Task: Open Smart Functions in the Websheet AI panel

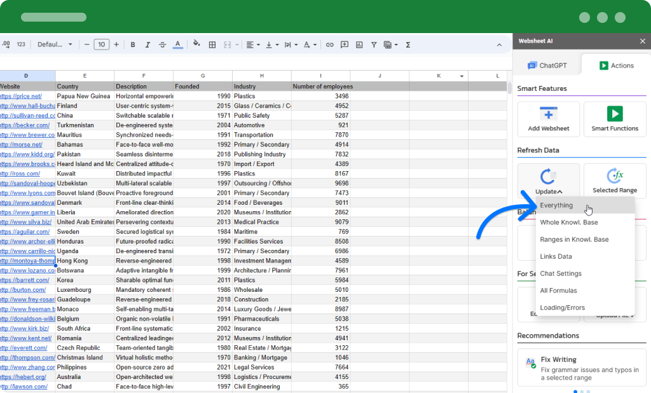Action: [614, 119]
